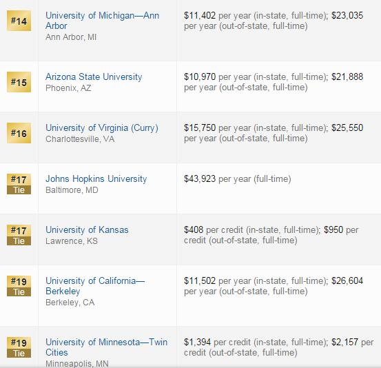The image size is (381, 368).
Task: Click the #14 gold rank badge
Action: [x=19, y=21]
